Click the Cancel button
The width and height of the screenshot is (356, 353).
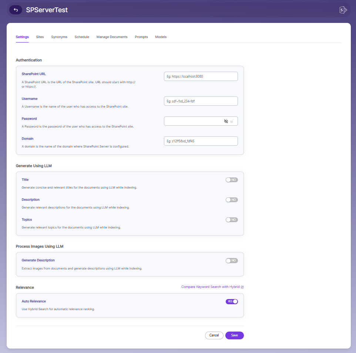tap(214, 335)
